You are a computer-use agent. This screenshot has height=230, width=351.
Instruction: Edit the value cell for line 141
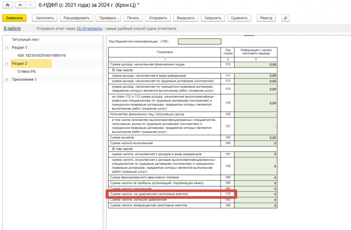click(x=256, y=154)
